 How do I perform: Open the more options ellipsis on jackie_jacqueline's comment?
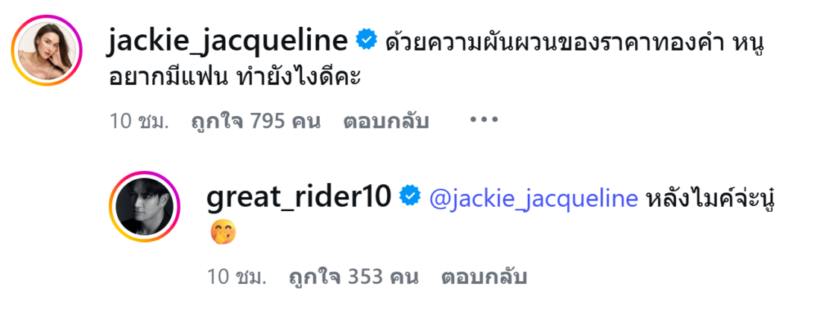[x=482, y=120]
